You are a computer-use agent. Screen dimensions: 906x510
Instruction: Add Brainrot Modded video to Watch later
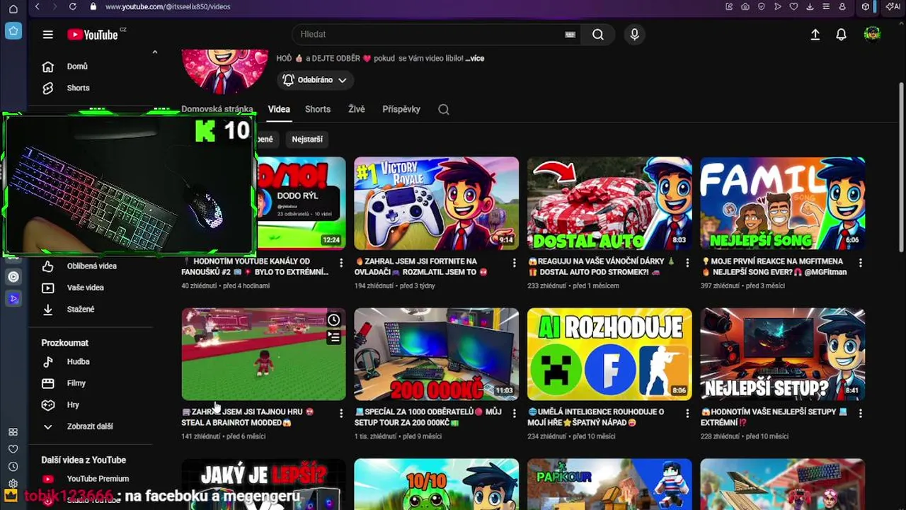click(x=333, y=320)
